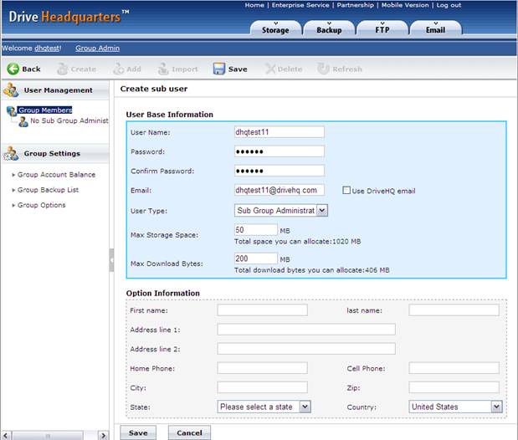This screenshot has height=440, width=518.
Task: Click the Max Storage Space field
Action: coord(256,229)
